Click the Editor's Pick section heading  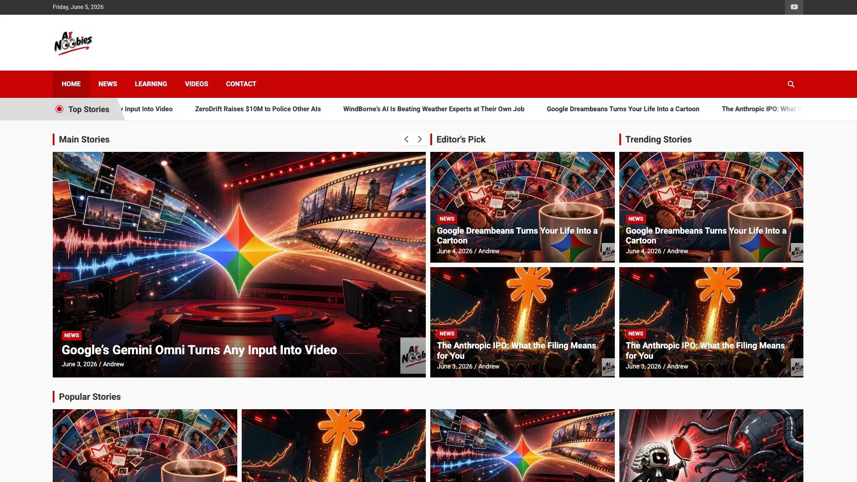coord(461,139)
